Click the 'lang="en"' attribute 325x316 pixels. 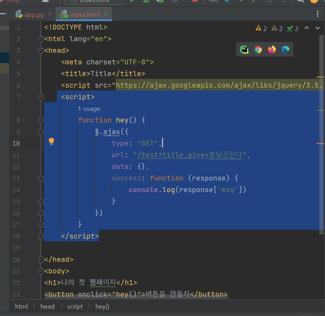[88, 39]
